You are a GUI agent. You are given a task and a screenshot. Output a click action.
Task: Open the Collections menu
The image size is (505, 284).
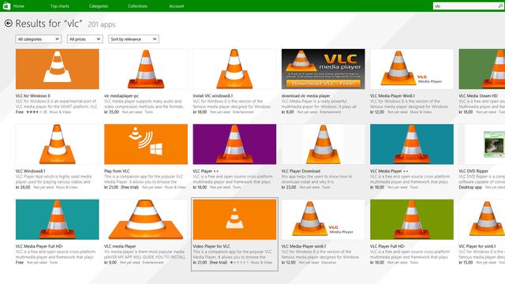(137, 6)
